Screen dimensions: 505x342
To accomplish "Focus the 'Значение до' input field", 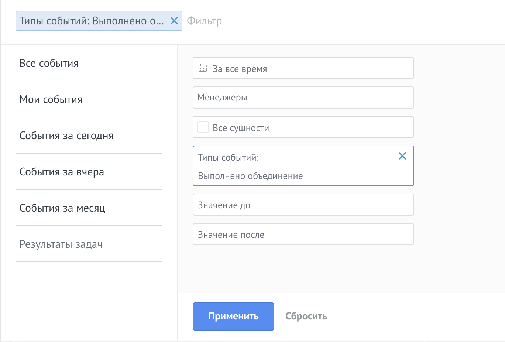I will 303,205.
